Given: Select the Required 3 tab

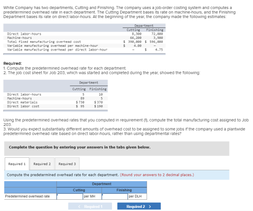Looking at the screenshot, I should click(x=67, y=164).
